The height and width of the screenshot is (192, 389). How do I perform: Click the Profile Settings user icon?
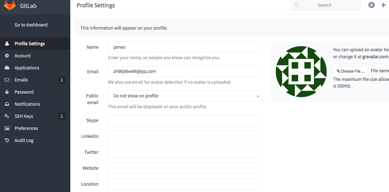pos(7,44)
